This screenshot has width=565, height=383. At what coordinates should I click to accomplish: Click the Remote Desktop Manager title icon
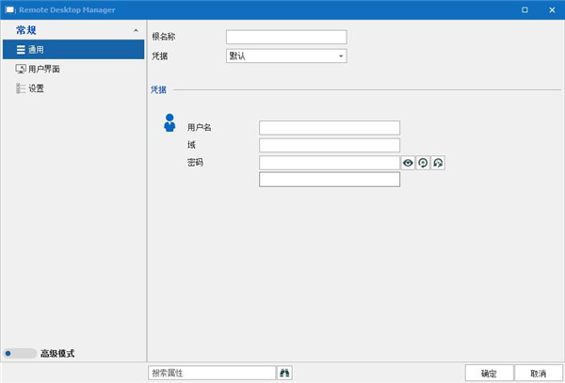click(10, 9)
